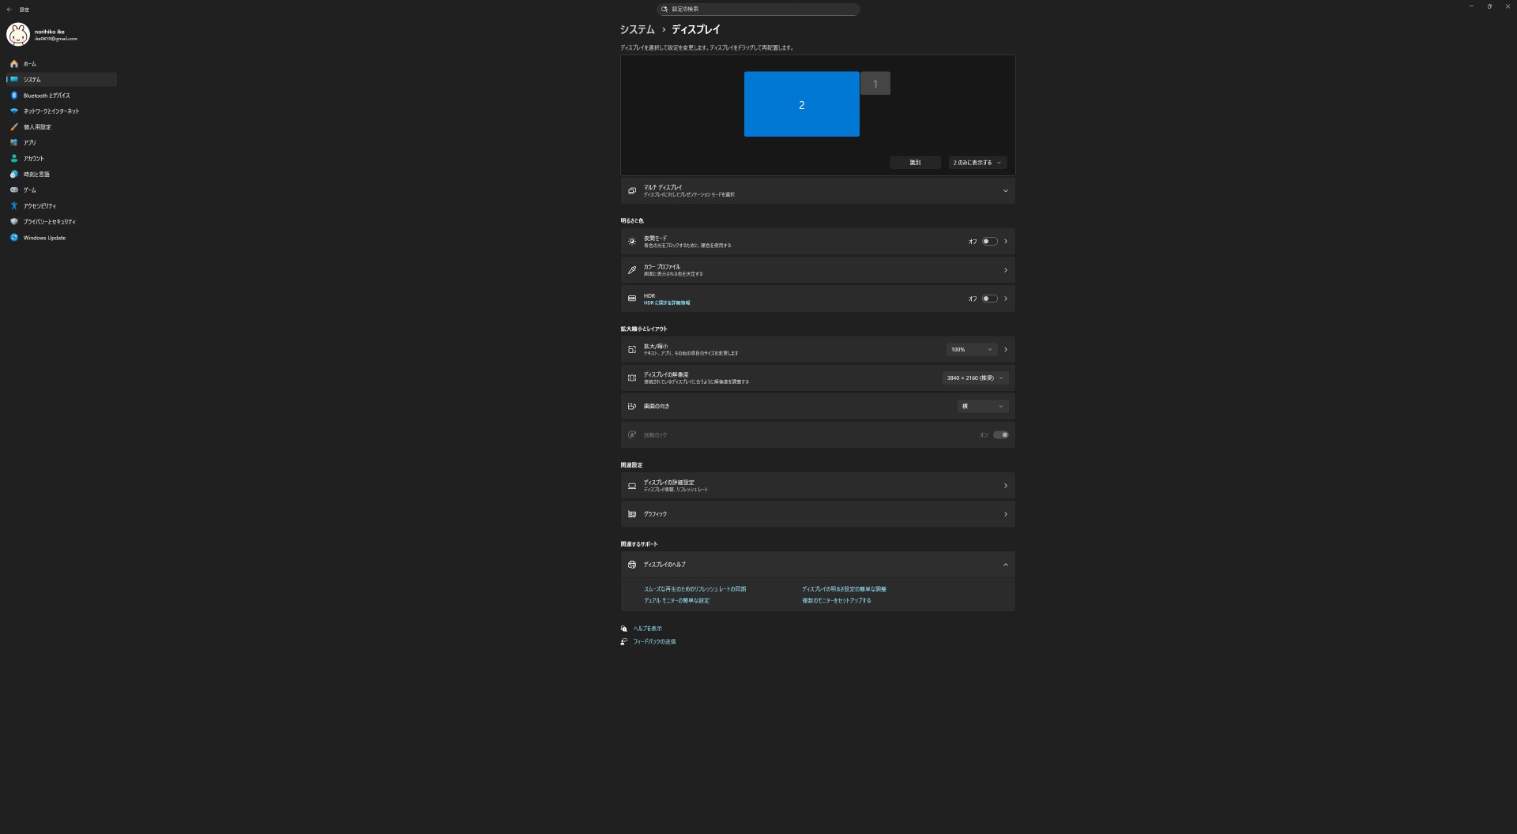This screenshot has width=1517, height=834.
Task: Open Privacy and security settings
Action: tap(49, 222)
